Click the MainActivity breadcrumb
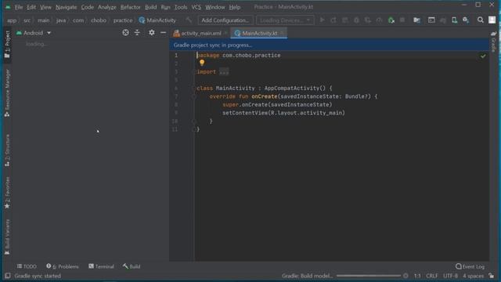 click(x=157, y=20)
